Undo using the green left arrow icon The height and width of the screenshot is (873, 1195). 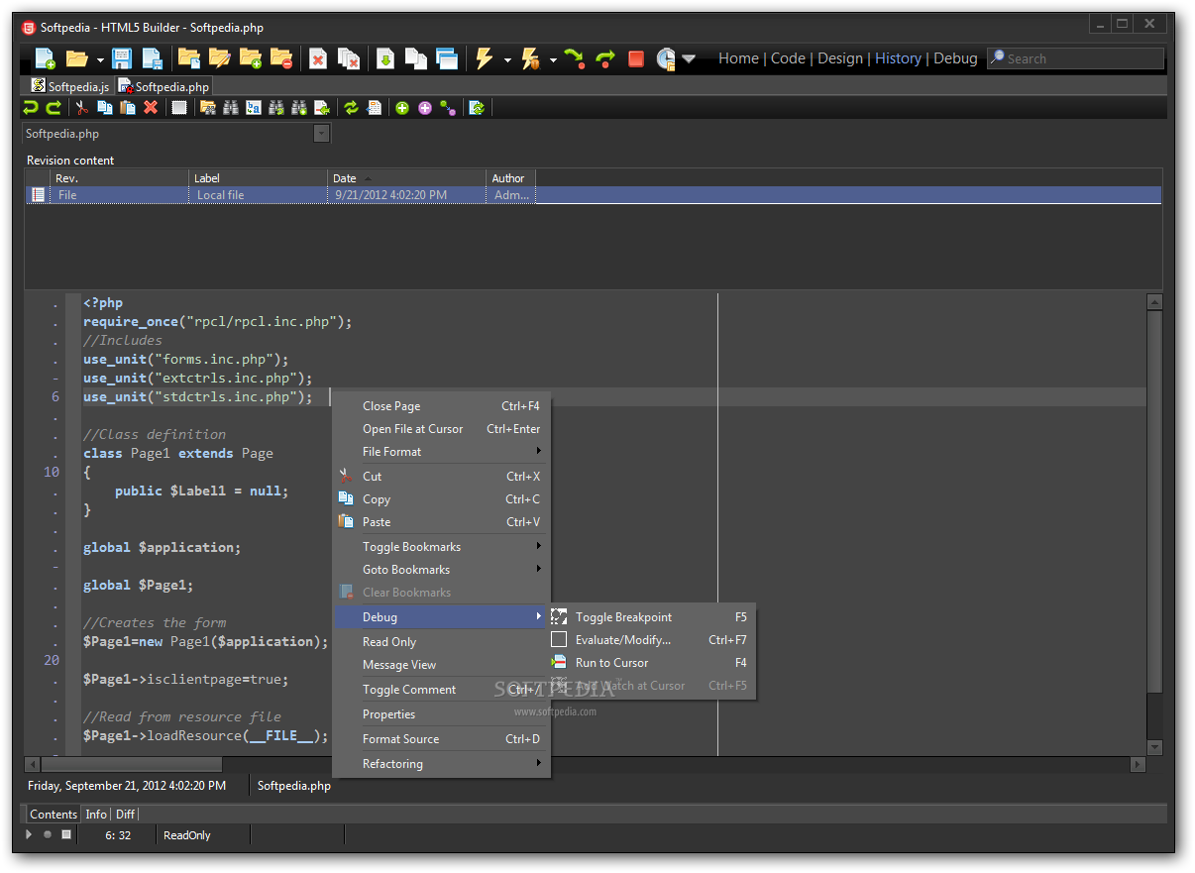click(x=31, y=107)
